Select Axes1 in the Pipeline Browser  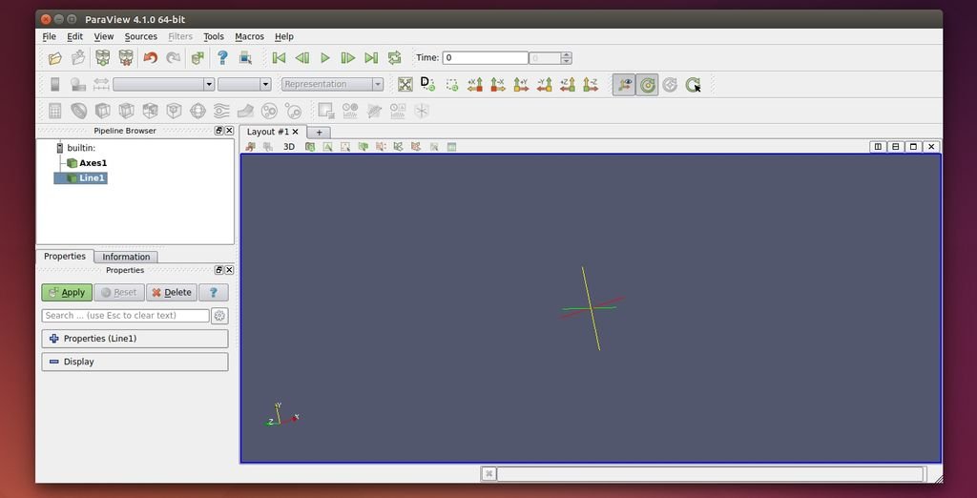tap(93, 163)
